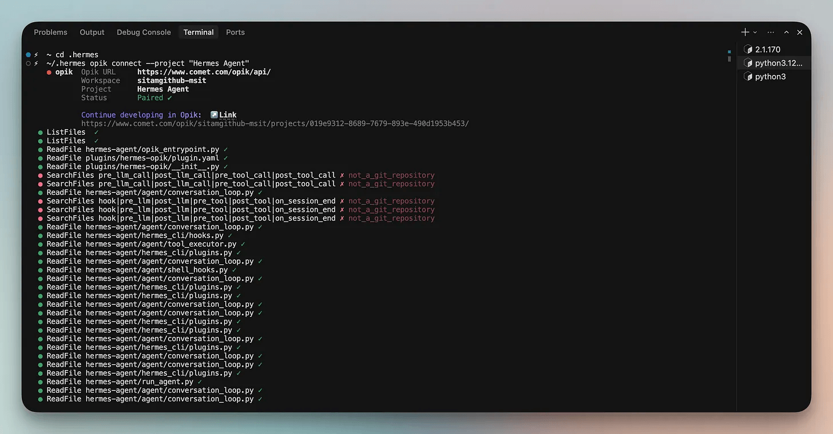
Task: Click the blue command marker beside 'cd .hermes'
Action: pos(28,55)
